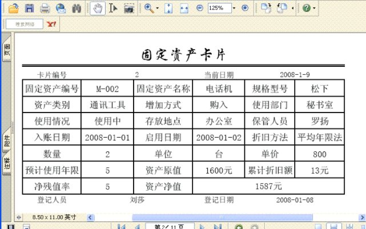Select the Hand tool
This screenshot has width=366, height=229.
tap(98, 8)
